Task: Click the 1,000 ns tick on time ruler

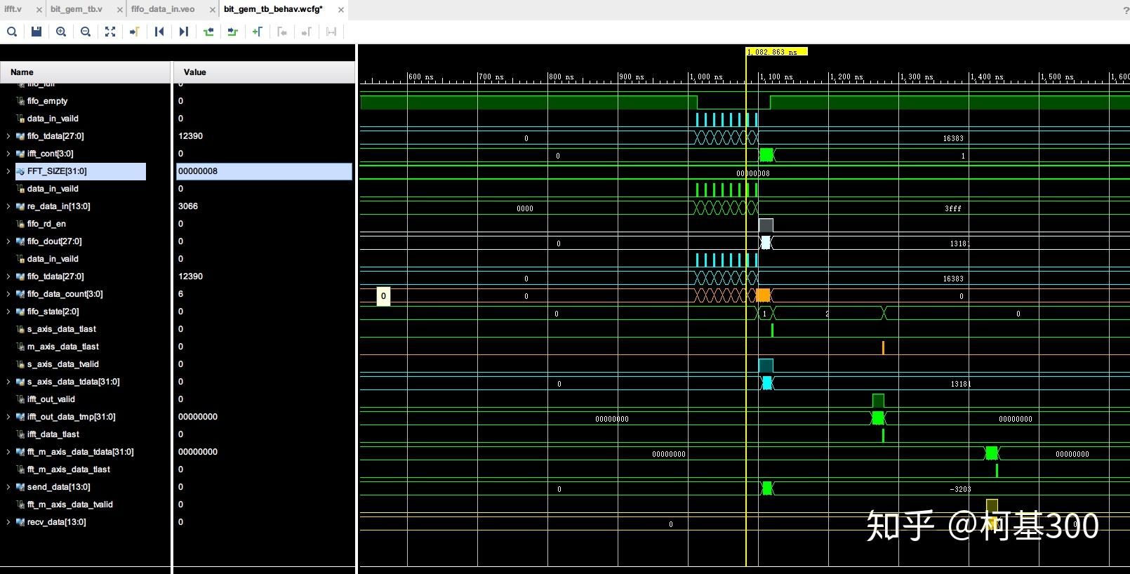Action: tap(706, 76)
